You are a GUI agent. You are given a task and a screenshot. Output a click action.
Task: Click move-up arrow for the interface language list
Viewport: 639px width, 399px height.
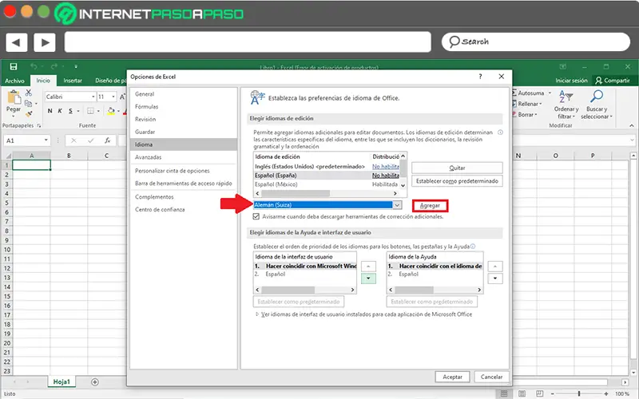[x=368, y=267]
